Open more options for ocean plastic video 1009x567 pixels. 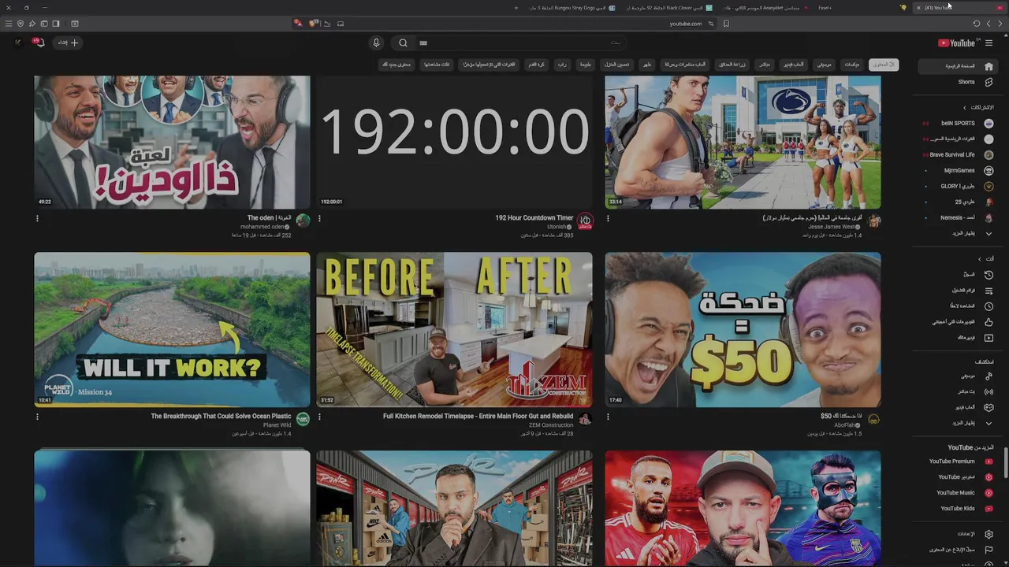click(x=37, y=417)
